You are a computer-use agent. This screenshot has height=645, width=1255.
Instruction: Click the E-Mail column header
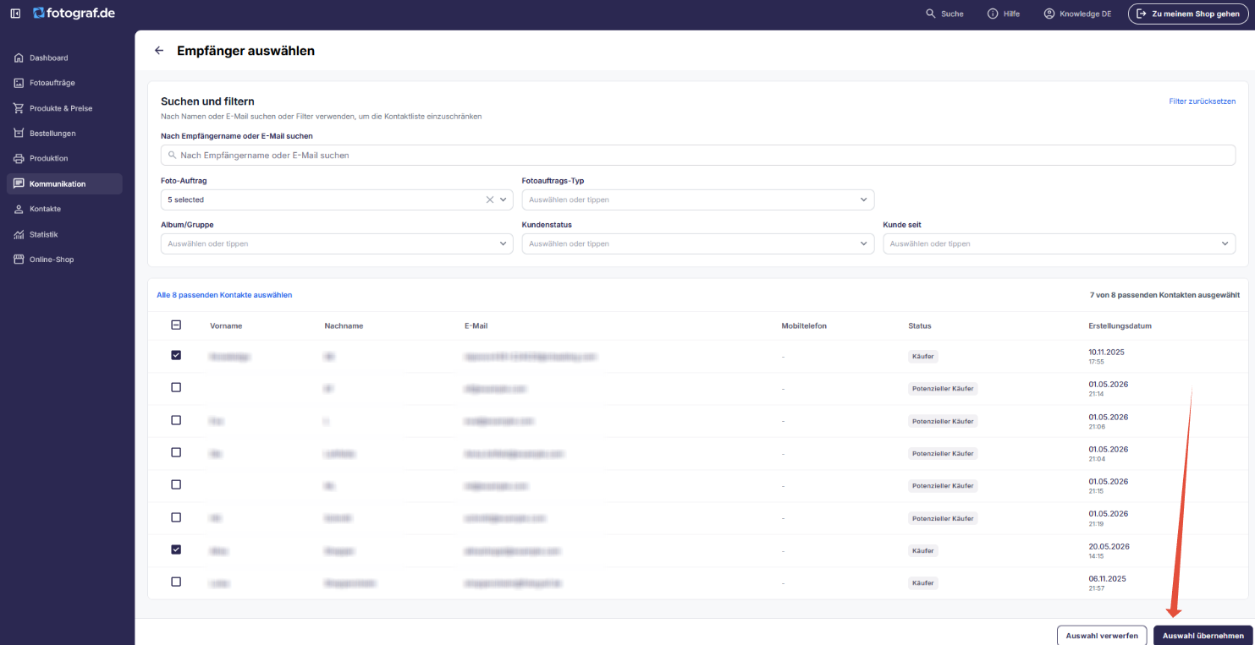point(476,325)
